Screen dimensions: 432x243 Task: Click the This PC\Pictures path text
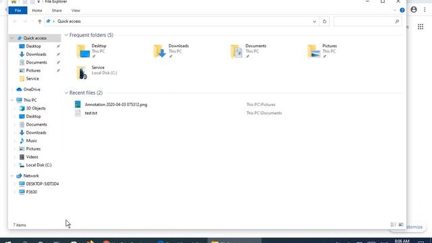pos(261,105)
